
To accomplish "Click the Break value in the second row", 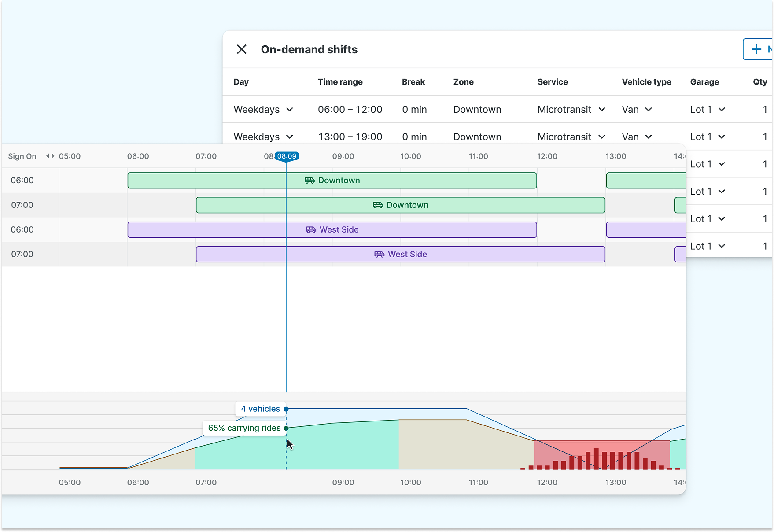I will click(414, 137).
